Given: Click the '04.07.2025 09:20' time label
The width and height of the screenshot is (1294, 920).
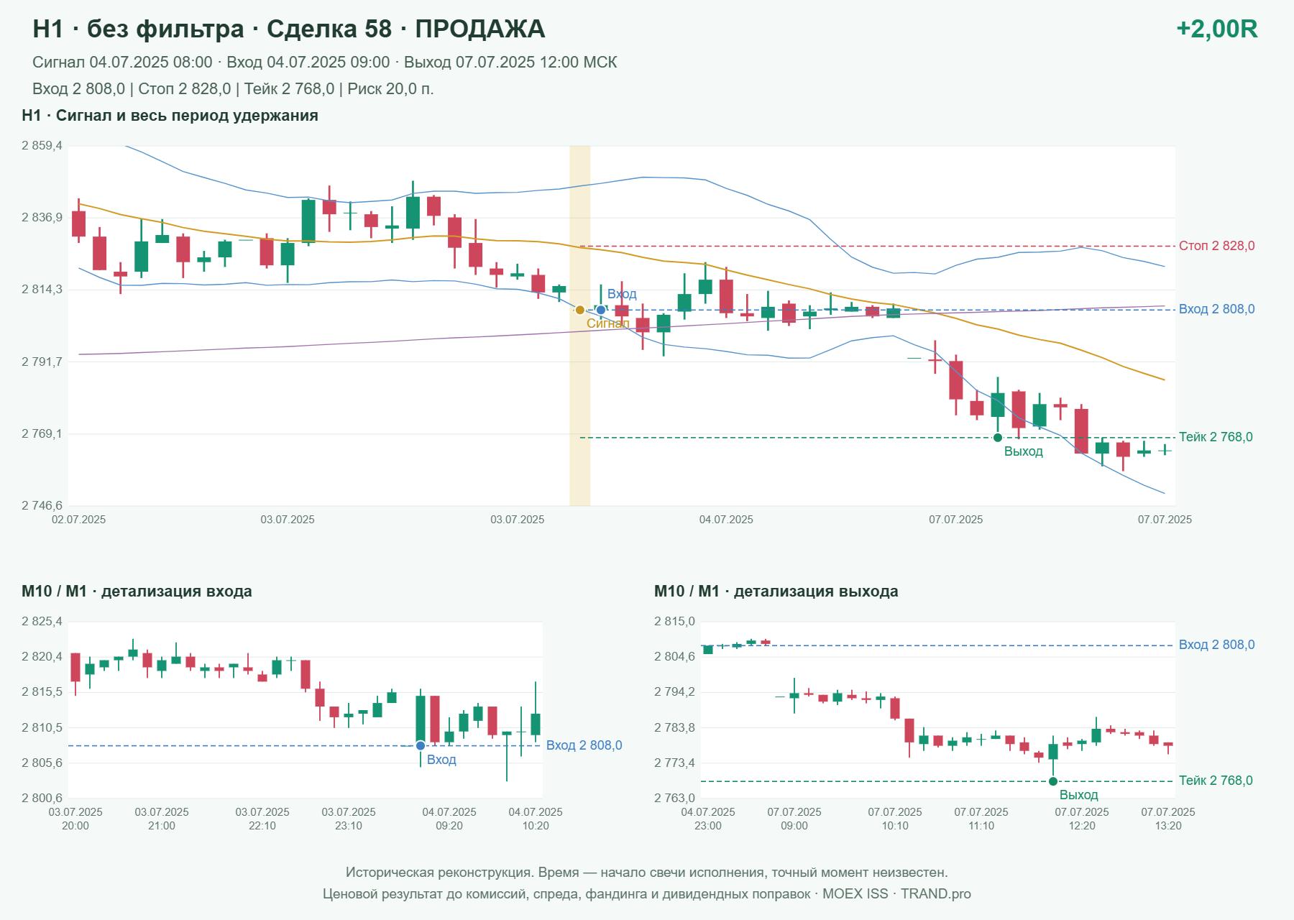Looking at the screenshot, I should point(449,819).
